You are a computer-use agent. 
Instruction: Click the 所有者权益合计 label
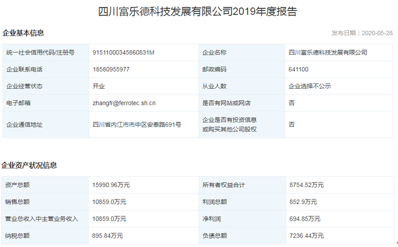(x=223, y=185)
